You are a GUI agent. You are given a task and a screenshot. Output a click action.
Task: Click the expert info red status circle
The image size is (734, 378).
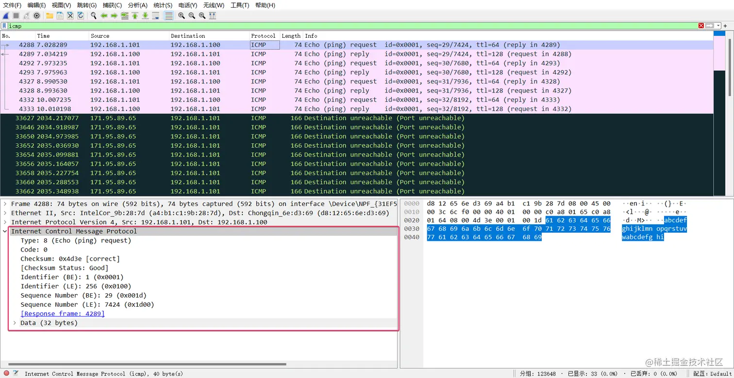(6, 374)
